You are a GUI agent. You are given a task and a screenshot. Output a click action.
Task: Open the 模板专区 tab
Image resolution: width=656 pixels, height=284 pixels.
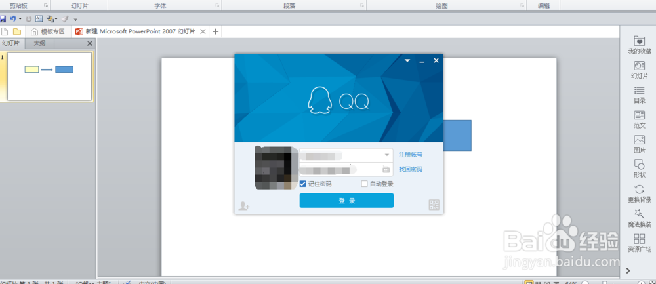click(48, 31)
